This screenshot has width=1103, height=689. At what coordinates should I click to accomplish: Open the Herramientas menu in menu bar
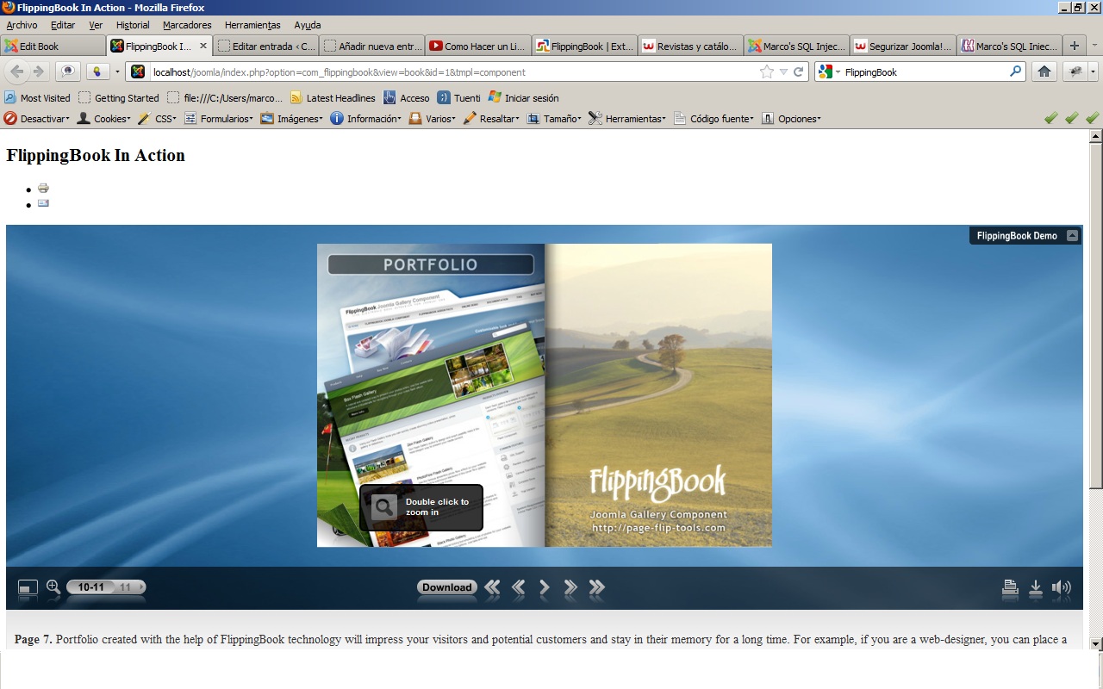(x=252, y=25)
